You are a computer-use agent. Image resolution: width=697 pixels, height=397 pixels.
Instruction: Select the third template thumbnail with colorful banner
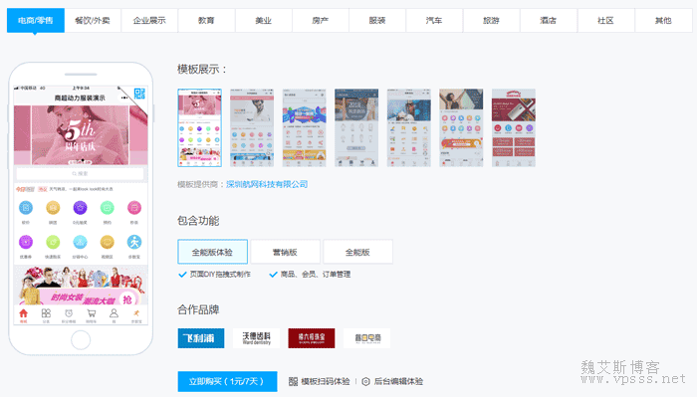[x=304, y=128]
